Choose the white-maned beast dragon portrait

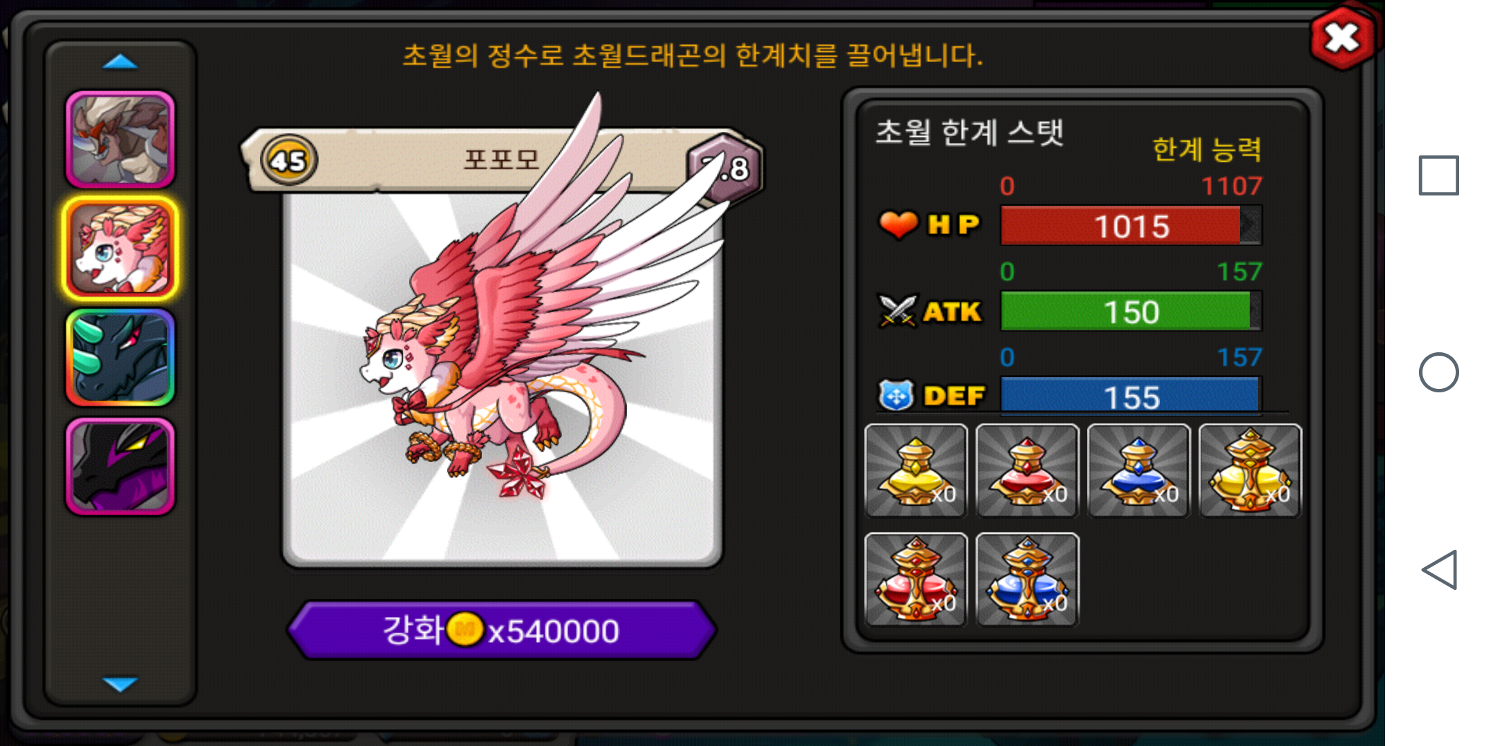[x=120, y=140]
